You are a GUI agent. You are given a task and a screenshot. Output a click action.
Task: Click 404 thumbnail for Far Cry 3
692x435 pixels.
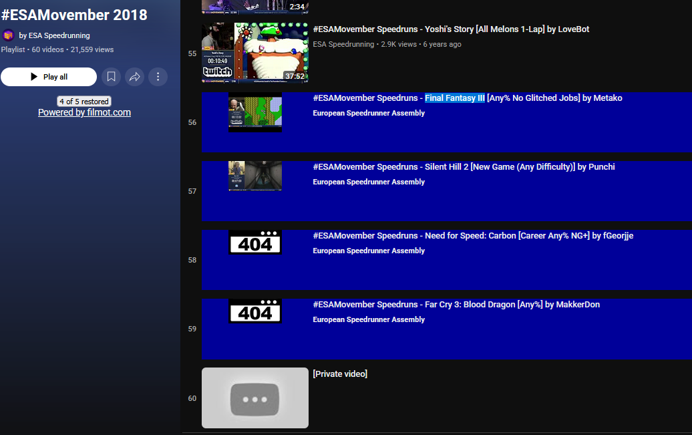tap(255, 311)
